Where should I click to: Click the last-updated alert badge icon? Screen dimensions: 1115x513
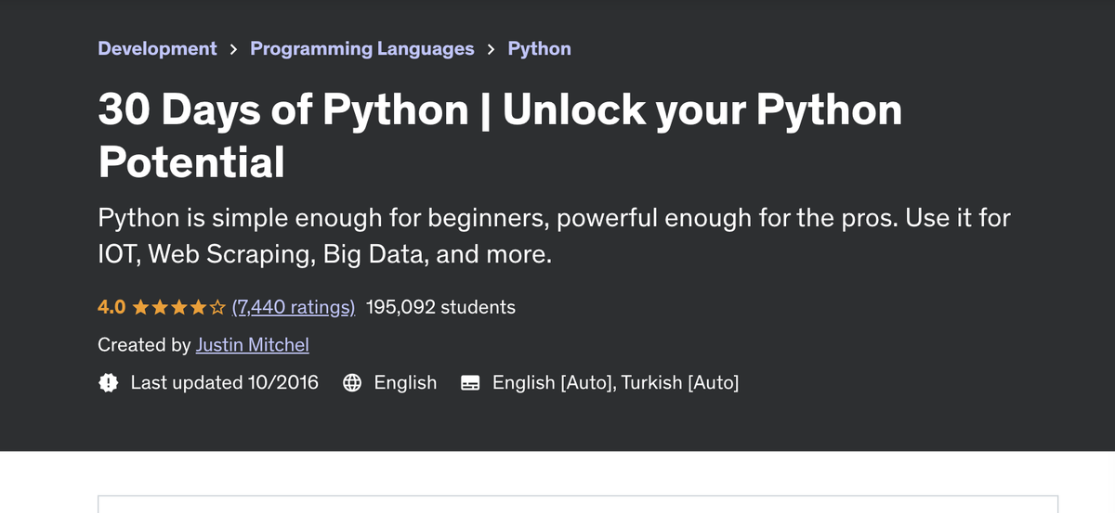tap(109, 382)
